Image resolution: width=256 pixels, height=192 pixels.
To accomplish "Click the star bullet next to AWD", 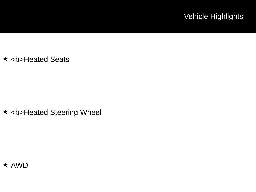I will [5, 165].
